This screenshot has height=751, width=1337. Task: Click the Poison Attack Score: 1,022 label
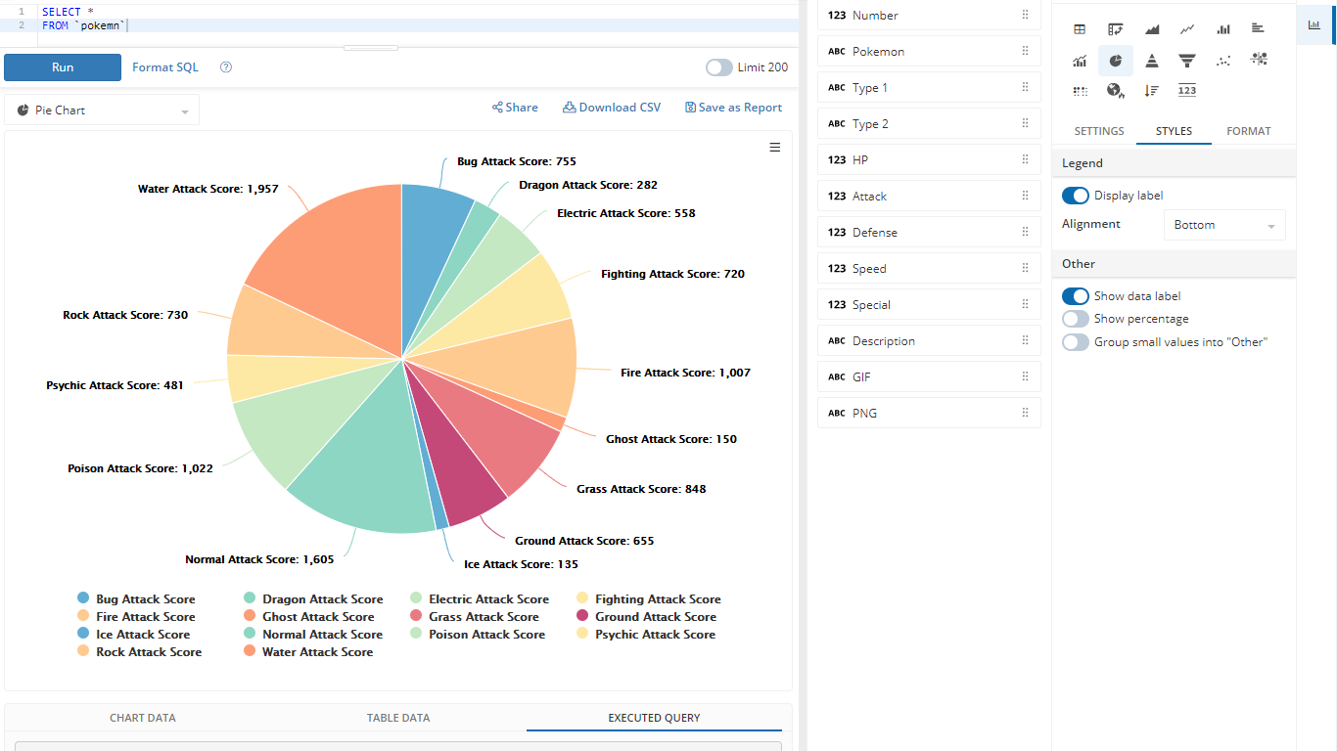[x=140, y=468]
